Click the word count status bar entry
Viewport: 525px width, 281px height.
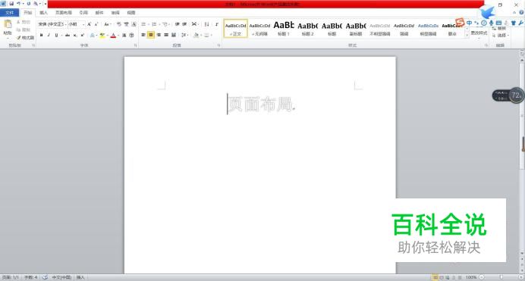pyautogui.click(x=31, y=277)
